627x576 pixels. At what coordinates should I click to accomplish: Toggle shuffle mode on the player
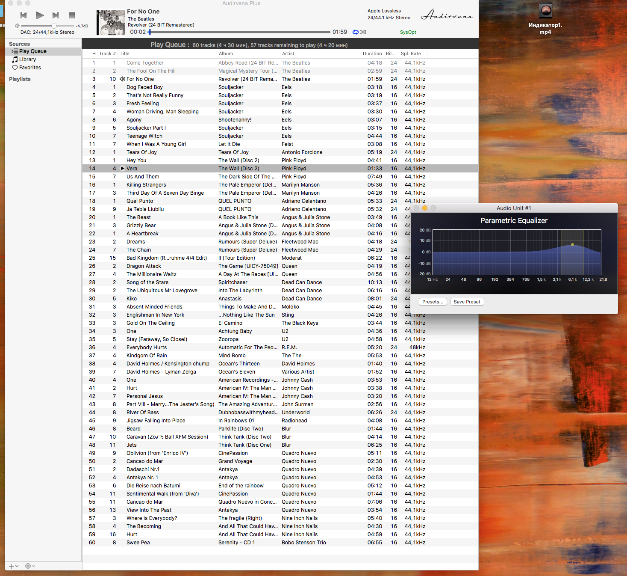pyautogui.click(x=363, y=32)
